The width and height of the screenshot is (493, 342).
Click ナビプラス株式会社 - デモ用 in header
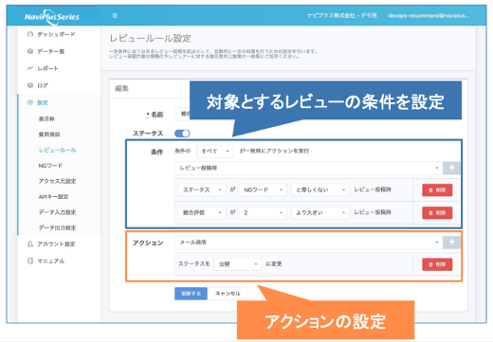(342, 15)
